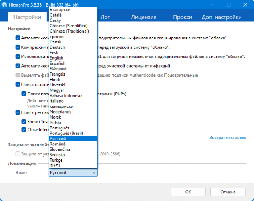
Task: Open the Доп. настройки tab
Action: (221, 17)
